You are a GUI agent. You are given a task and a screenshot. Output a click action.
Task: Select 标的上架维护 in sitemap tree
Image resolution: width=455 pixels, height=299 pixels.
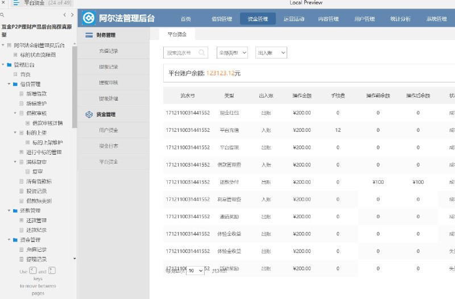(47, 143)
